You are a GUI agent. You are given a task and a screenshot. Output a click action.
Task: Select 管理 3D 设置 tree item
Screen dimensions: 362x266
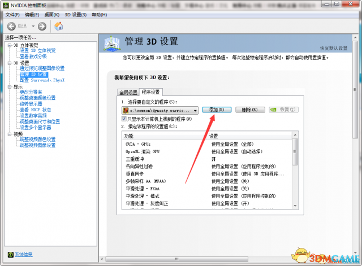(34, 74)
